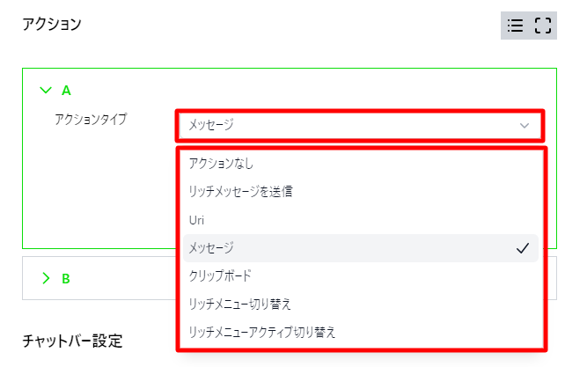The height and width of the screenshot is (367, 565).
Task: Pick the Uri action type
Action: 197,220
